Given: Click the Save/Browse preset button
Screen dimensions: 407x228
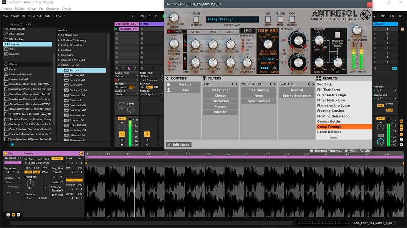Looking at the screenshot, I should click(x=292, y=19).
